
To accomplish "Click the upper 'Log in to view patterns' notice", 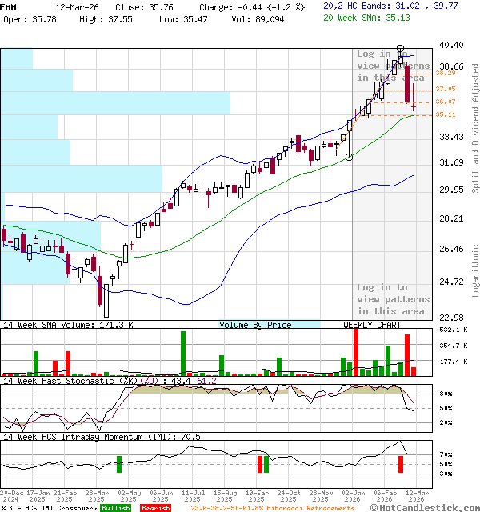I will (393, 66).
